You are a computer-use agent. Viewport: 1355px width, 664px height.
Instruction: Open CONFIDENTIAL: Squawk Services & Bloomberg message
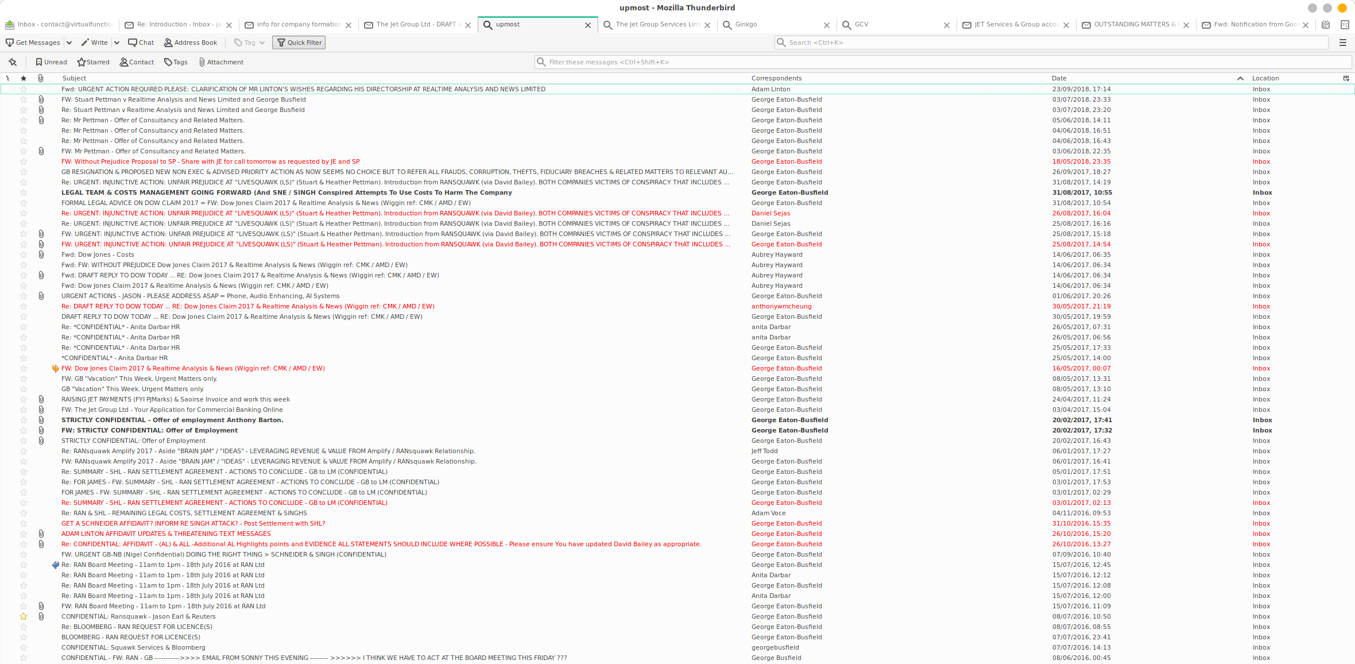(677, 647)
